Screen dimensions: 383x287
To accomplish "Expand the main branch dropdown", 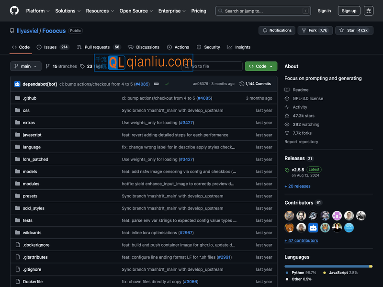I will click(x=26, y=66).
